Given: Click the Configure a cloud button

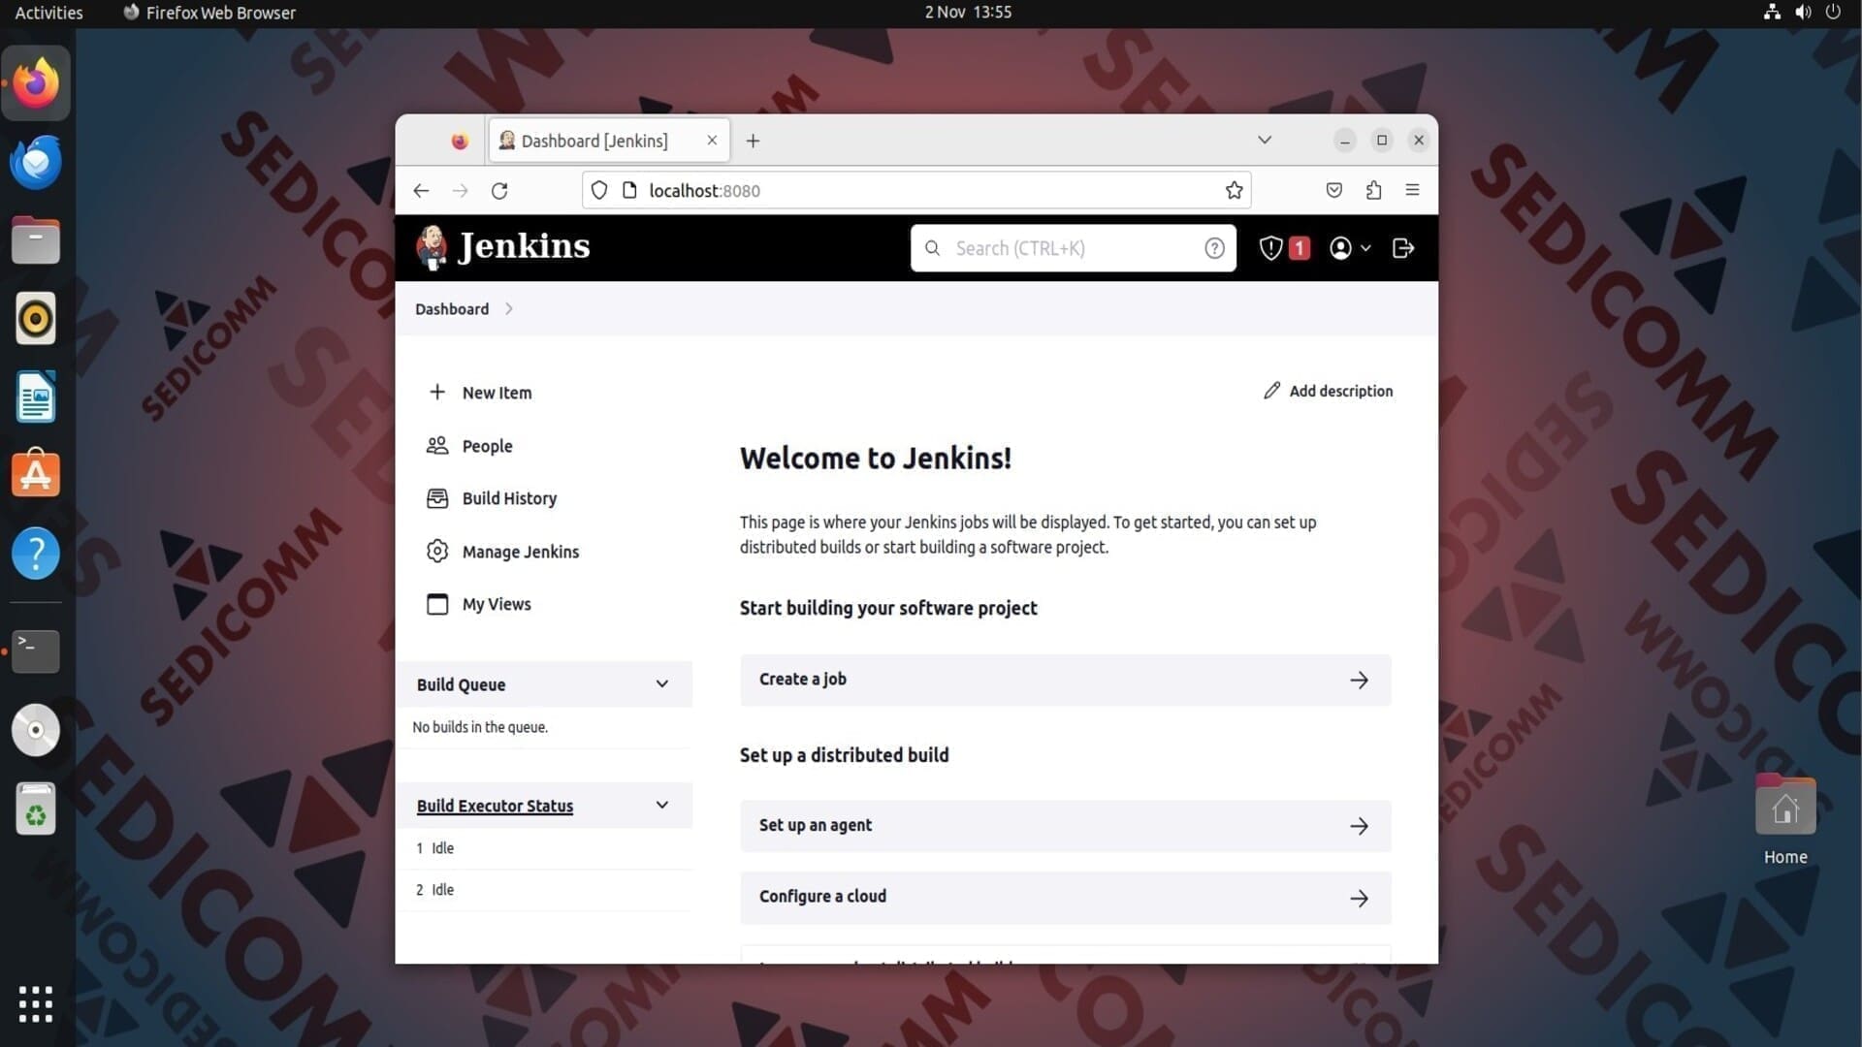Looking at the screenshot, I should 1065,898.
